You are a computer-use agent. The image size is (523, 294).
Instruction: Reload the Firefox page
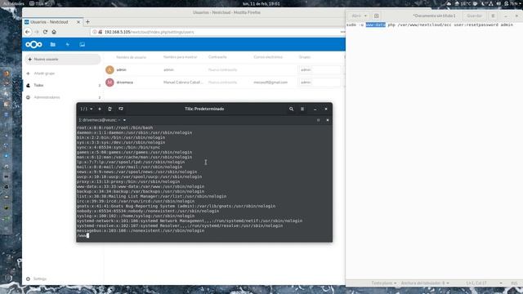coord(45,32)
